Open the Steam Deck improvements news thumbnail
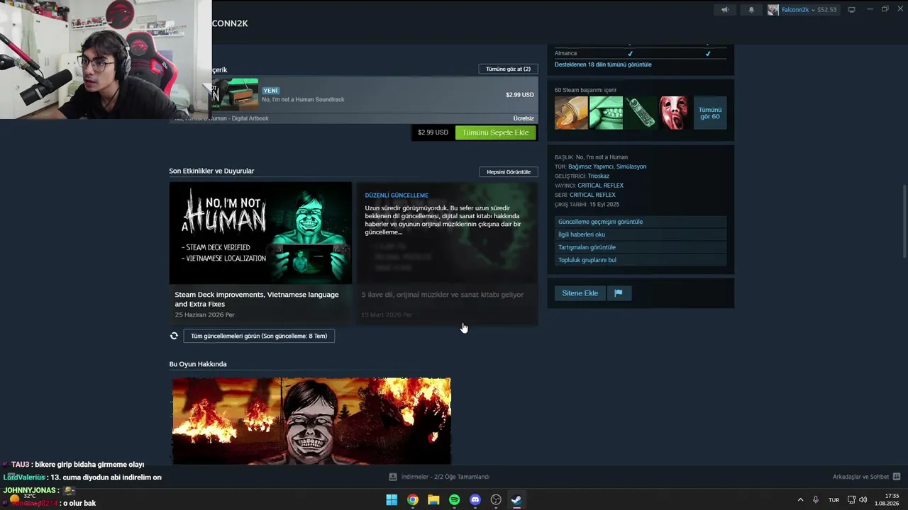908x510 pixels. tap(260, 233)
